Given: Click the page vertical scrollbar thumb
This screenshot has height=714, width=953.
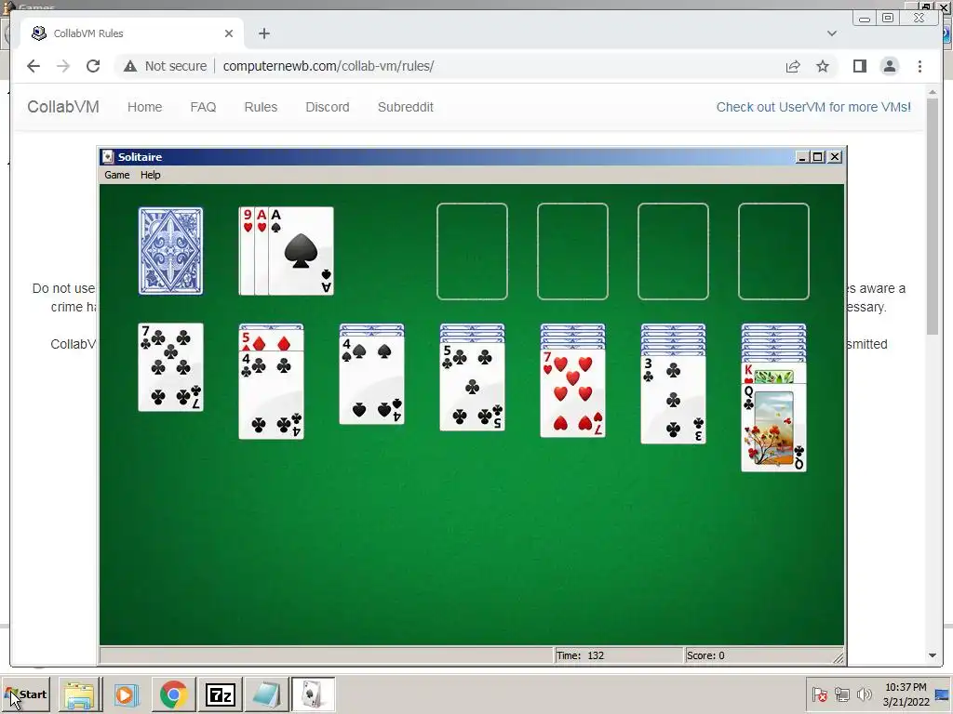Looking at the screenshot, I should pyautogui.click(x=933, y=217).
